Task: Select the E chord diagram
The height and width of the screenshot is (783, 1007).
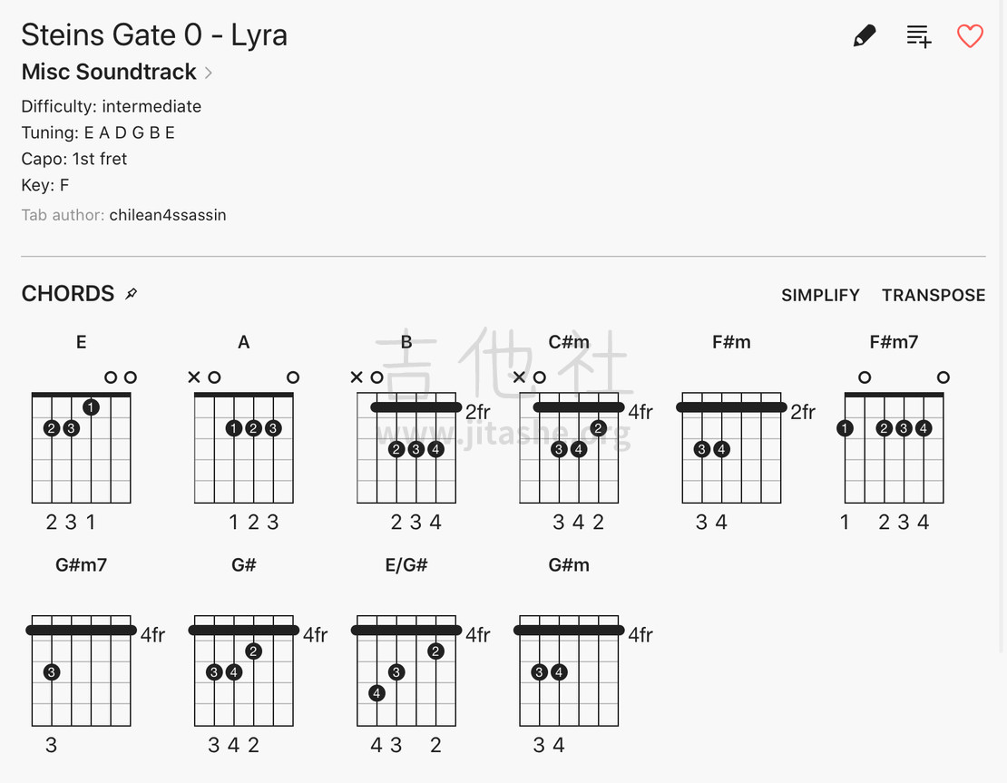Action: coord(82,434)
